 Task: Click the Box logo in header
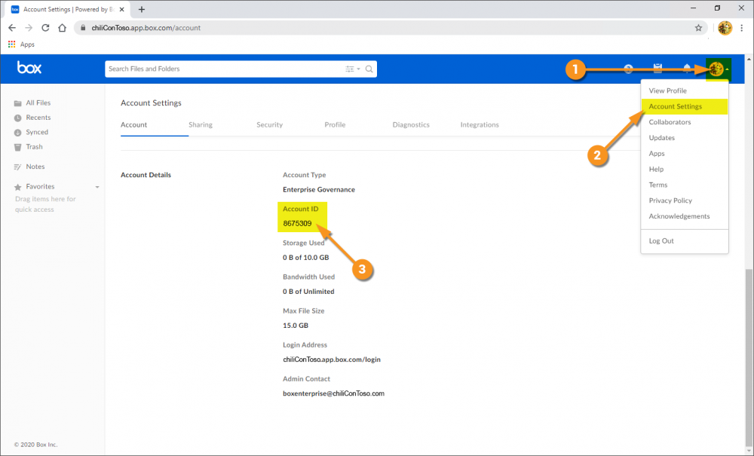pyautogui.click(x=29, y=68)
